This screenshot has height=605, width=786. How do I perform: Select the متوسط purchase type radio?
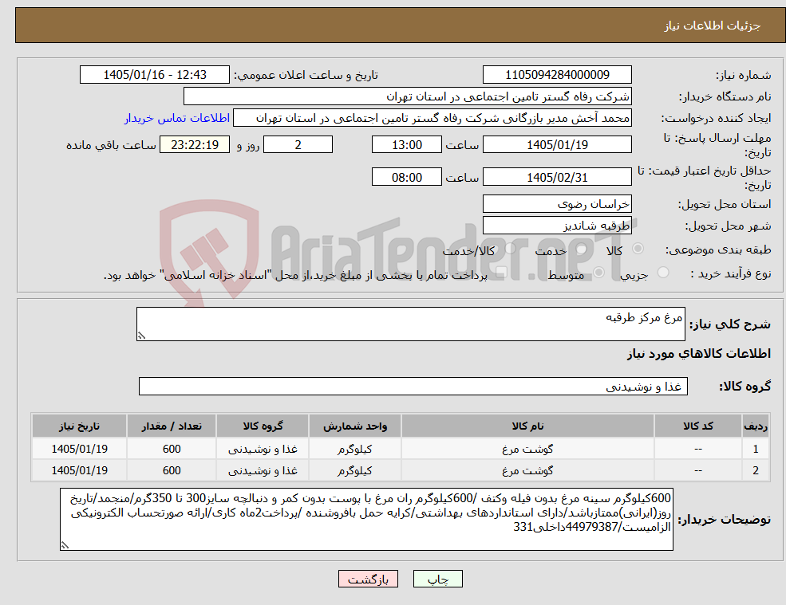tap(598, 273)
